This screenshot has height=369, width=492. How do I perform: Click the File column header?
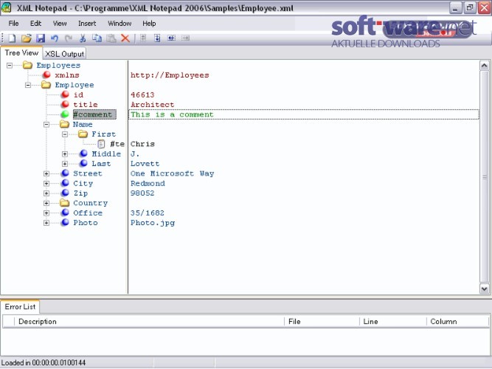(x=322, y=322)
